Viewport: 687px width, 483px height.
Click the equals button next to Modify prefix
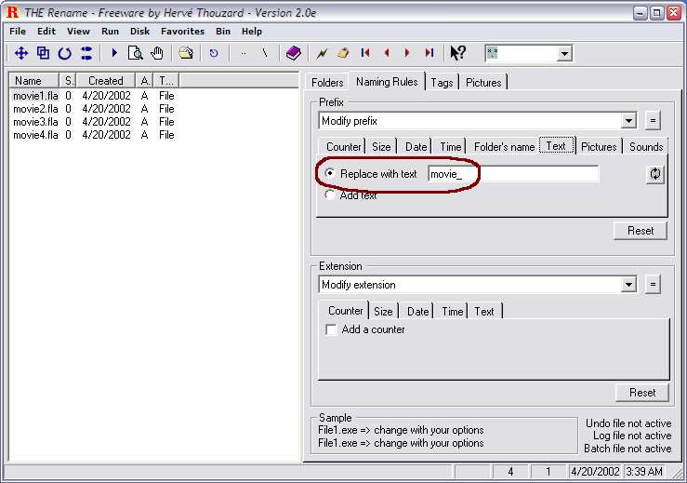[x=653, y=121]
